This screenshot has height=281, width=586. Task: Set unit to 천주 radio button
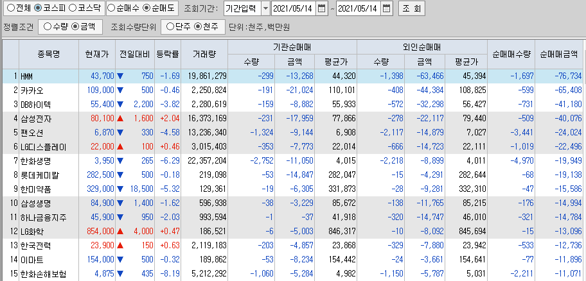click(198, 26)
